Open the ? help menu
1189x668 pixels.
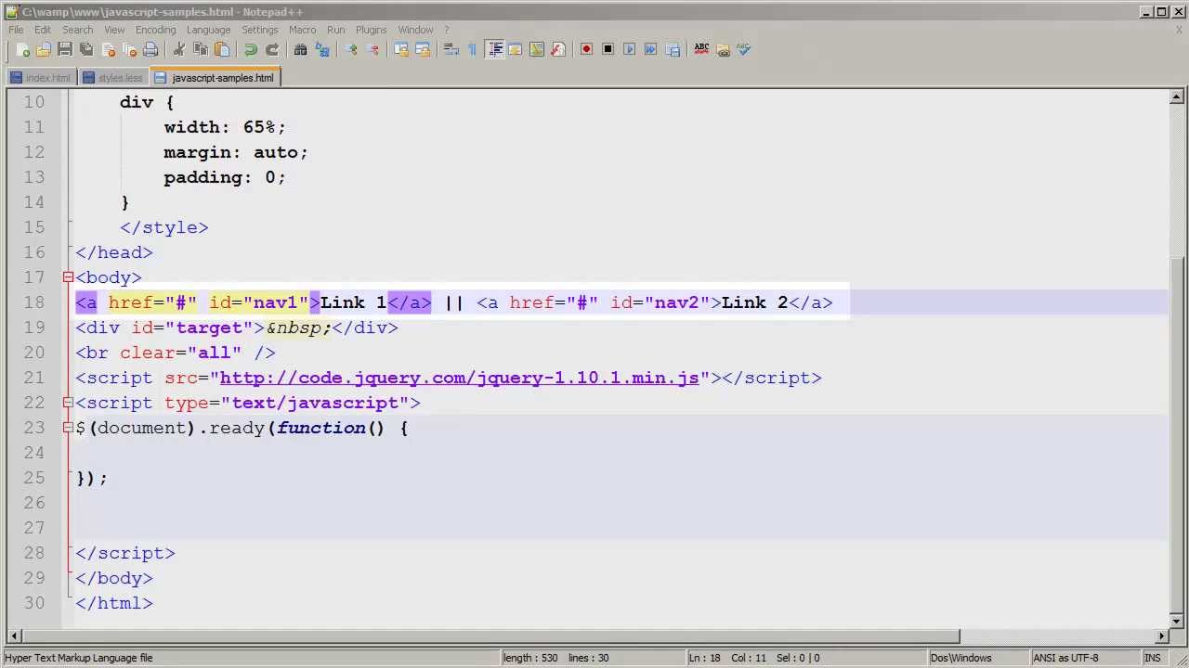click(x=446, y=30)
